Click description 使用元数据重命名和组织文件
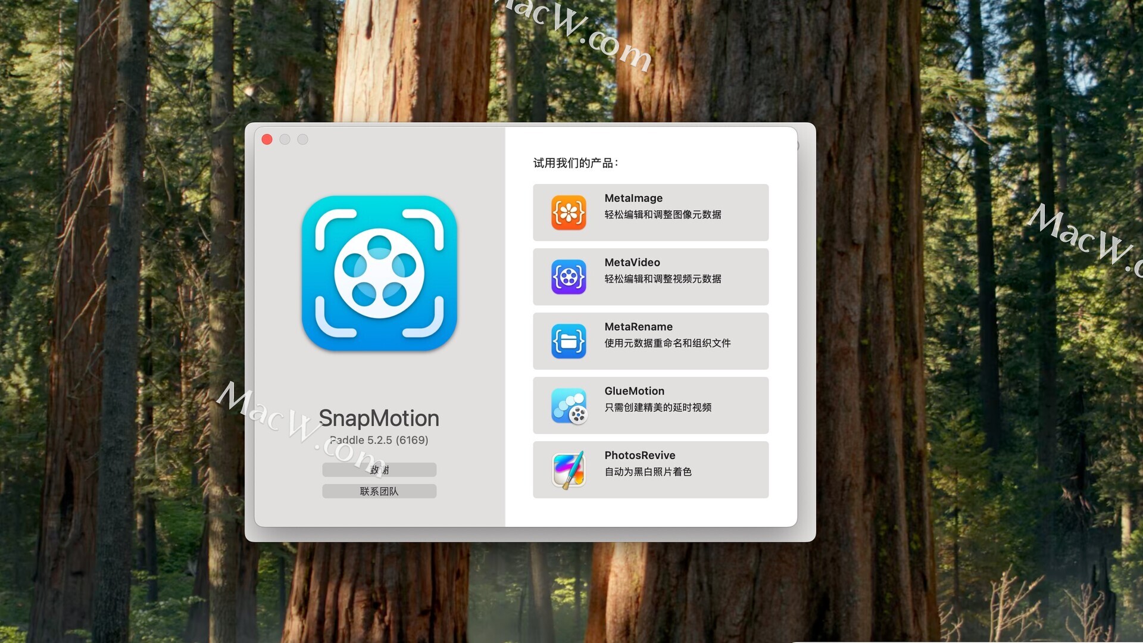The height and width of the screenshot is (643, 1143). 667,343
